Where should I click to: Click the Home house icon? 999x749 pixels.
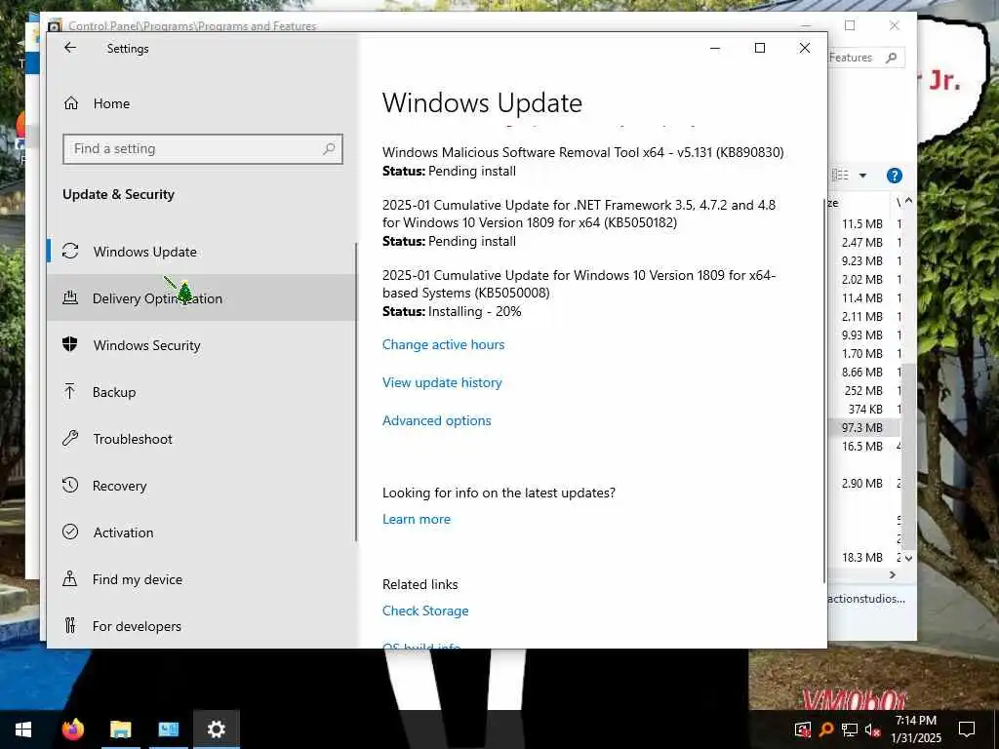(70, 103)
